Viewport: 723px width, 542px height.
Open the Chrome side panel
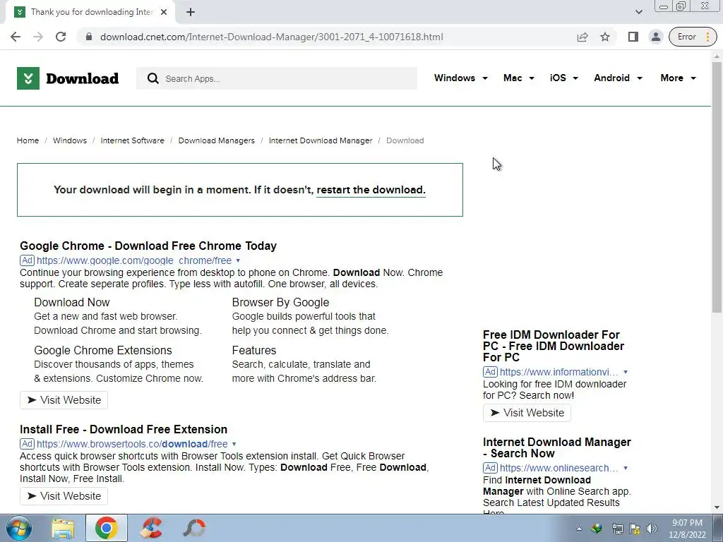[x=633, y=37]
